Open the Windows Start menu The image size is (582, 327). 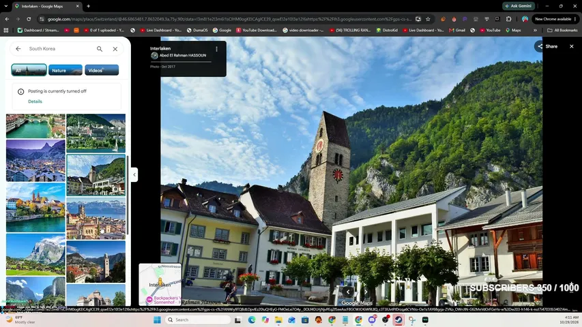coord(157,320)
